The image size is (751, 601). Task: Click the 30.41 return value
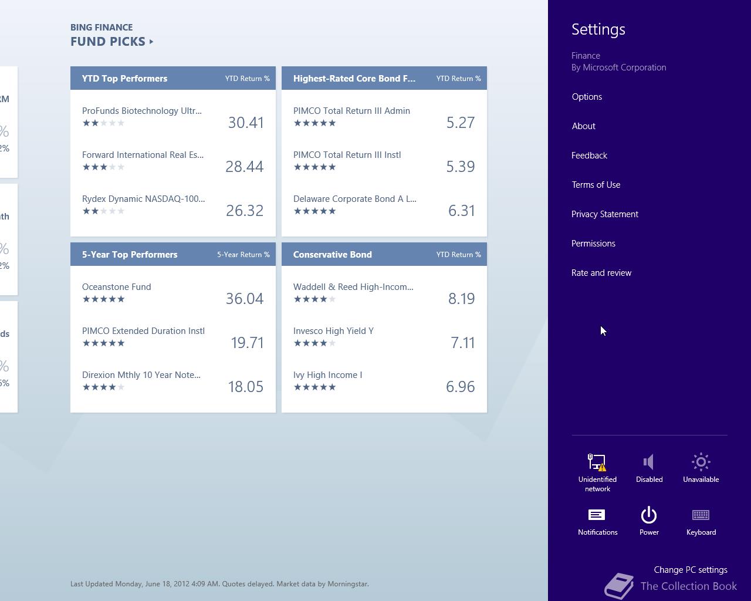246,123
